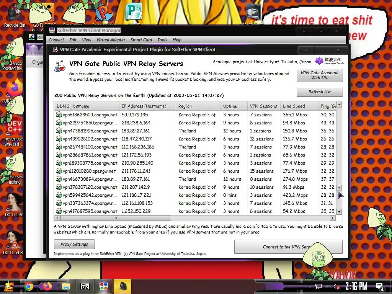392x294 pixels.
Task: Select server icon for vpn229754850 row
Action: [59, 123]
